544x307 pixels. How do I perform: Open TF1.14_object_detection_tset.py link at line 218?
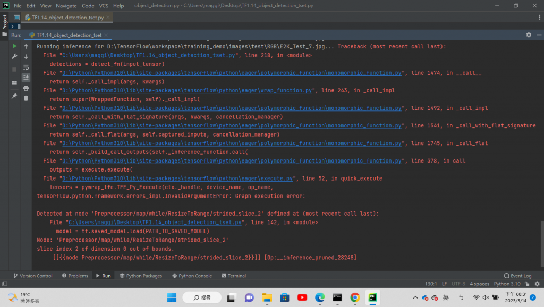tap(149, 55)
